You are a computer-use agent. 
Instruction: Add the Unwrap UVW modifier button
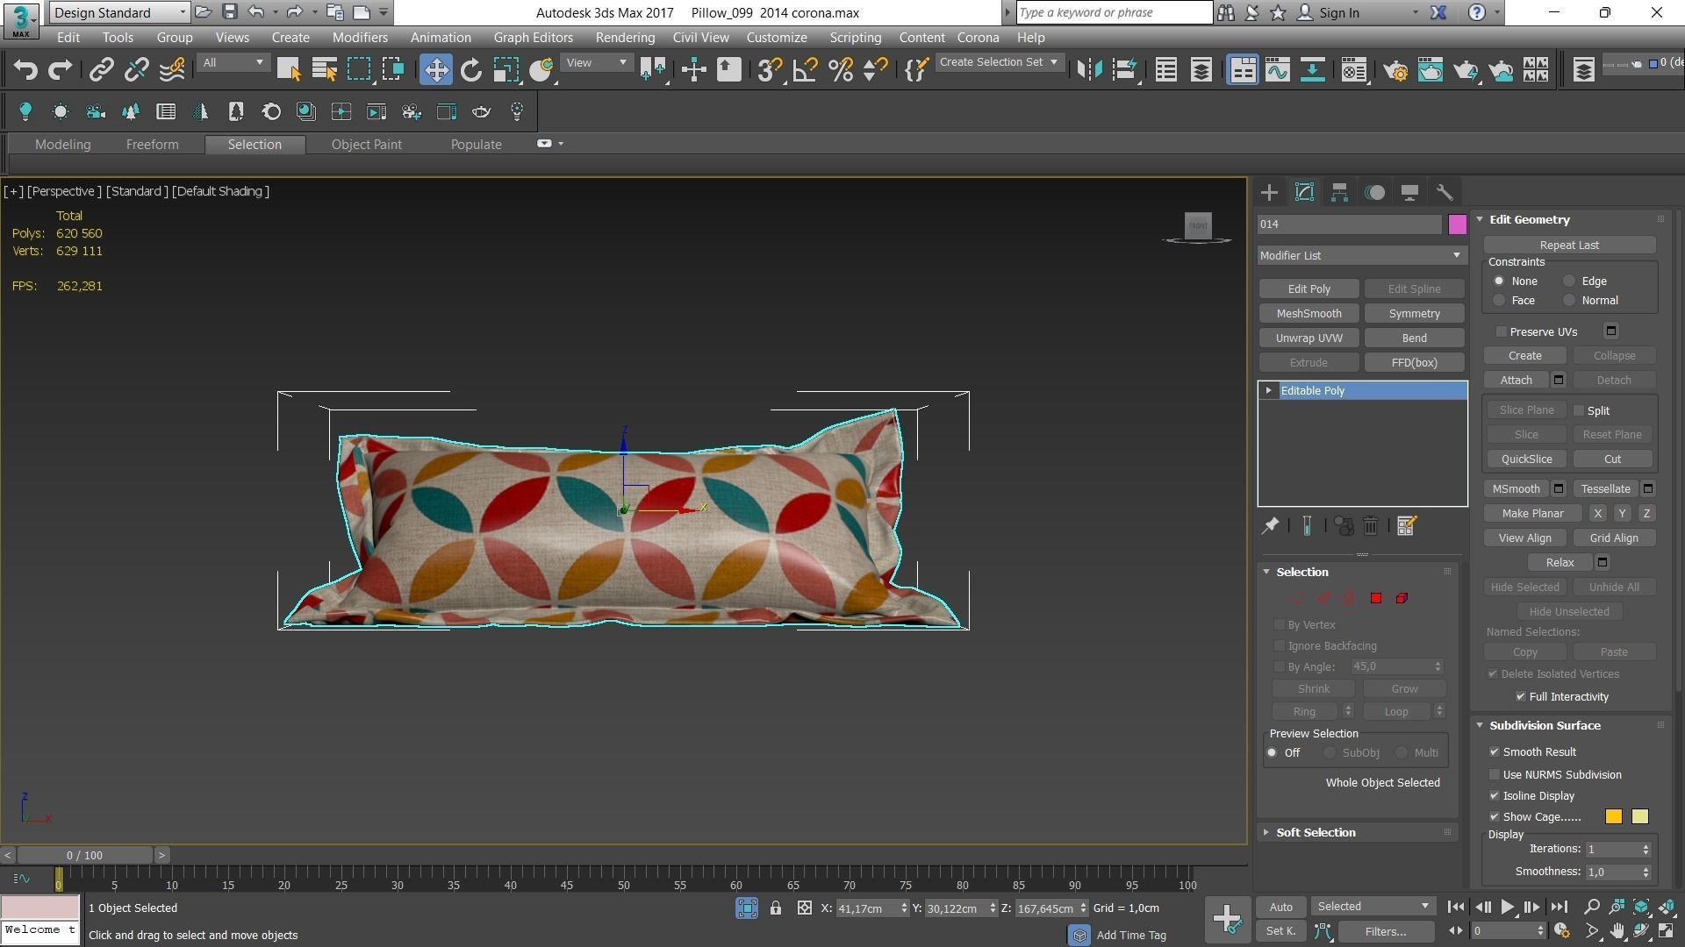pos(1309,338)
